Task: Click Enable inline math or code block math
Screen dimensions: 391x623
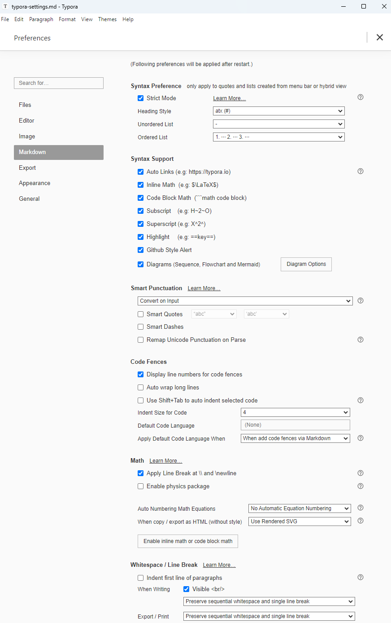Action: point(188,541)
